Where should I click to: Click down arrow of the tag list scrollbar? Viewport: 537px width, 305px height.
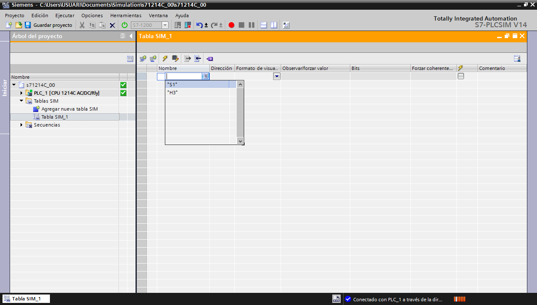point(240,141)
